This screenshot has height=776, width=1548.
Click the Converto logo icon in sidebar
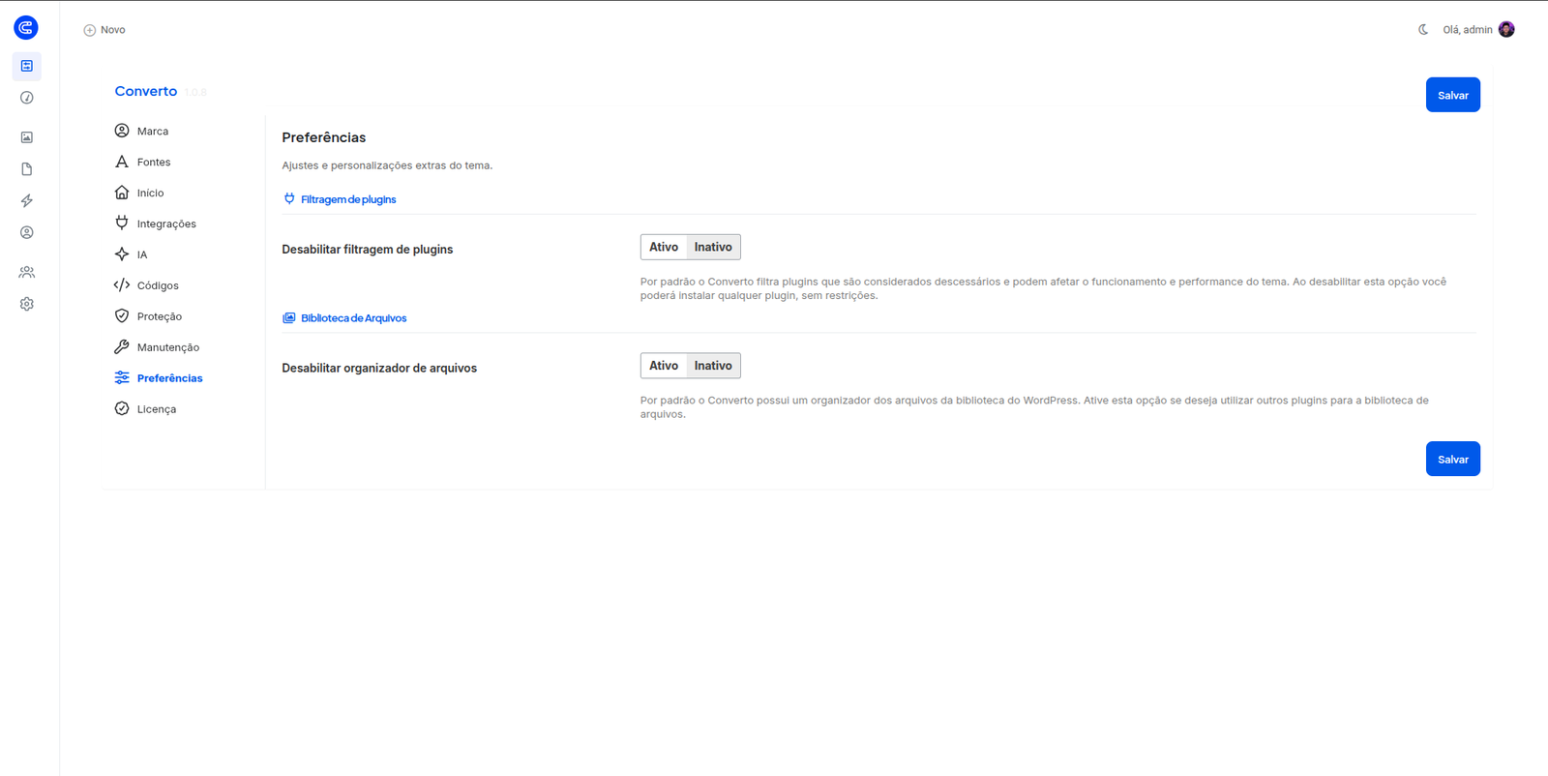pos(26,28)
